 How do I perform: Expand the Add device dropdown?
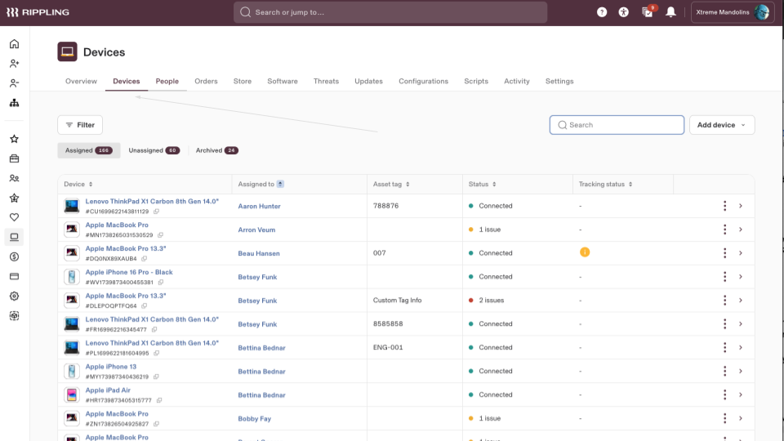[721, 125]
